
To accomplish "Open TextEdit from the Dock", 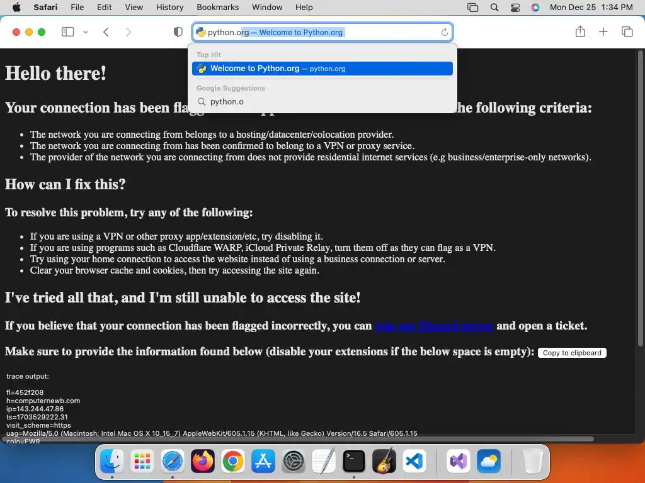I will tap(324, 461).
